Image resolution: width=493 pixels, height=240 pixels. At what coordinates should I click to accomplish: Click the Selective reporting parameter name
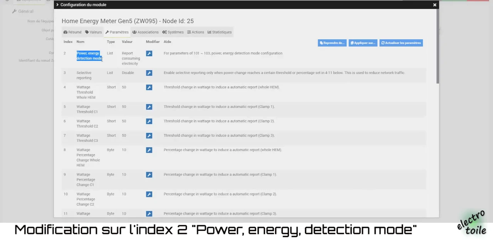pyautogui.click(x=84, y=75)
